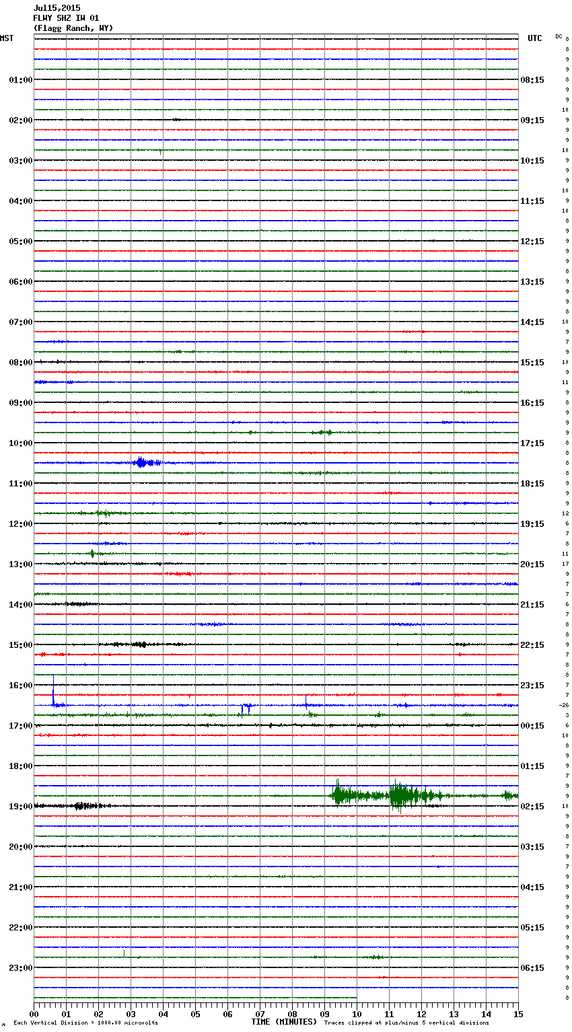Click the 20:15 UTC time label
This screenshot has height=1032, width=572.
532,564
